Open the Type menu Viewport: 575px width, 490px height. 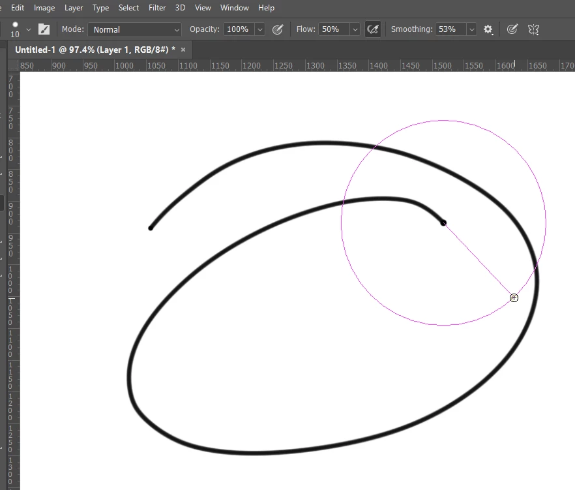click(101, 8)
